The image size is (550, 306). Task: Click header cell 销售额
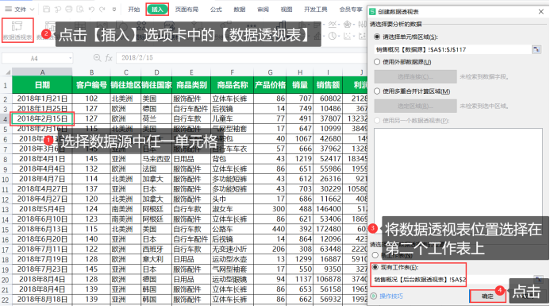tap(328, 85)
